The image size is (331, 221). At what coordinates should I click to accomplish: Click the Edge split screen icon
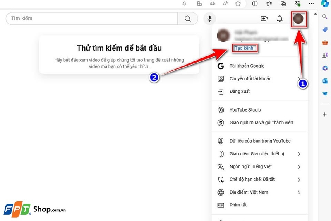[x=255, y=4]
